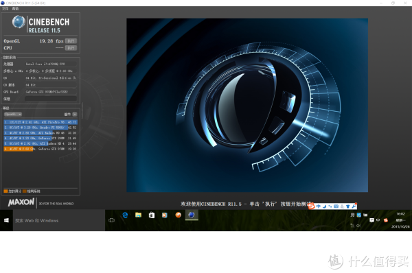Select the orange GeForce GTX 970M ranking row
Screen dimensions: 412x273
pyautogui.click(x=41, y=149)
